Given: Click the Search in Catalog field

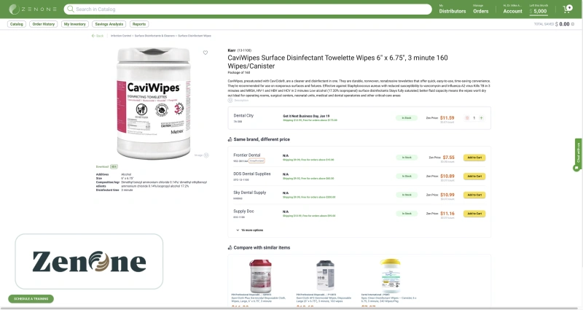Looking at the screenshot, I should click(248, 9).
